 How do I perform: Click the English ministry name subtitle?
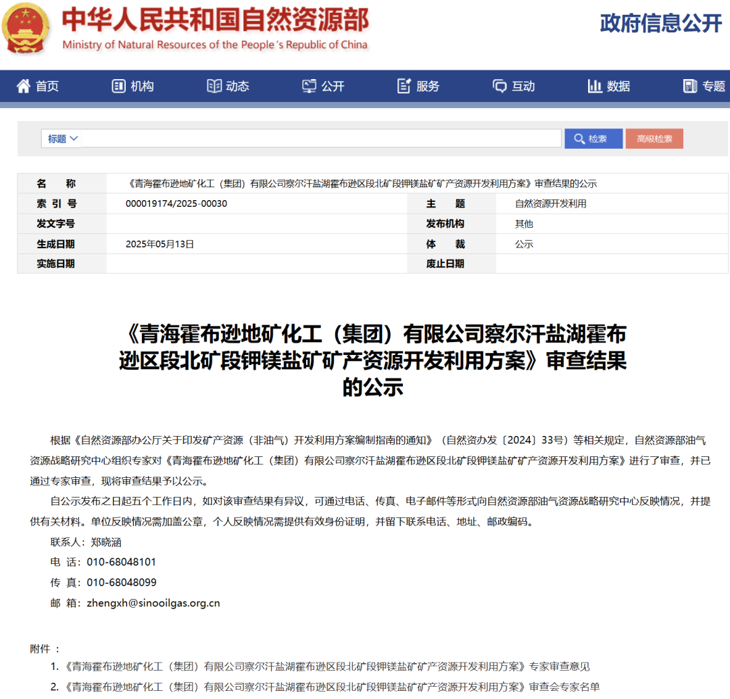(215, 45)
